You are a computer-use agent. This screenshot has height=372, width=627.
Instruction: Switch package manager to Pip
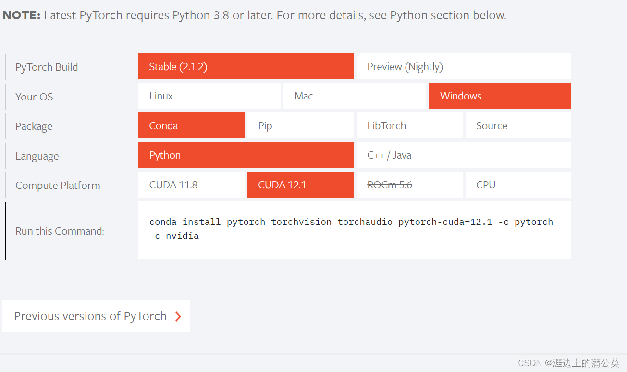[x=300, y=125]
